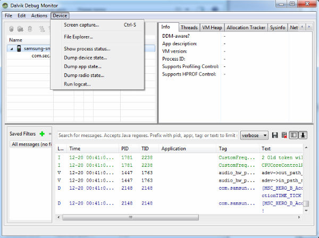Select the All messages saved filter

(30, 144)
